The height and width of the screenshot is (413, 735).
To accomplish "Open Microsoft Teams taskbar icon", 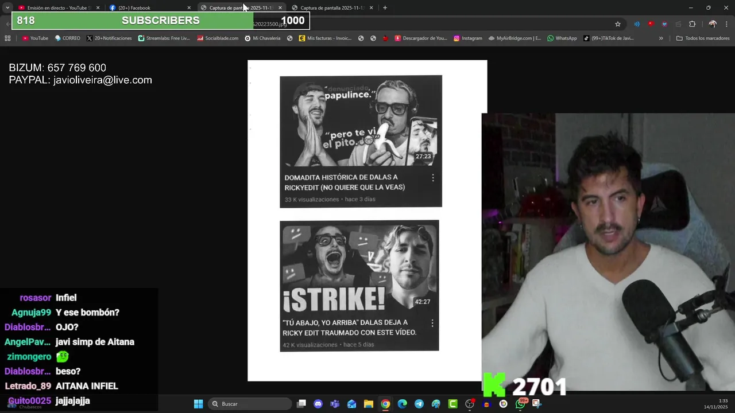I will [x=335, y=404].
